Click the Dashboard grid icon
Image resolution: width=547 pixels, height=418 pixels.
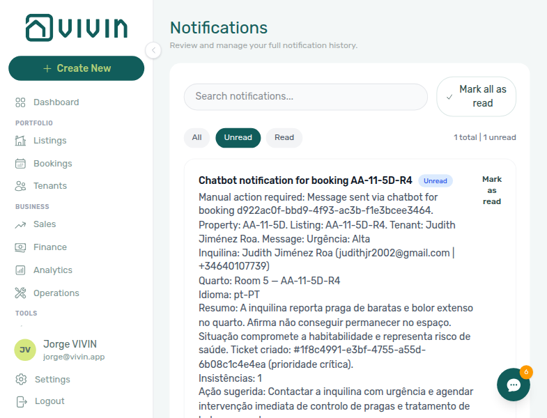[x=20, y=102]
